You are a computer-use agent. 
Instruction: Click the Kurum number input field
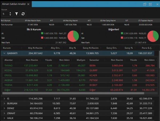point(6,14)
